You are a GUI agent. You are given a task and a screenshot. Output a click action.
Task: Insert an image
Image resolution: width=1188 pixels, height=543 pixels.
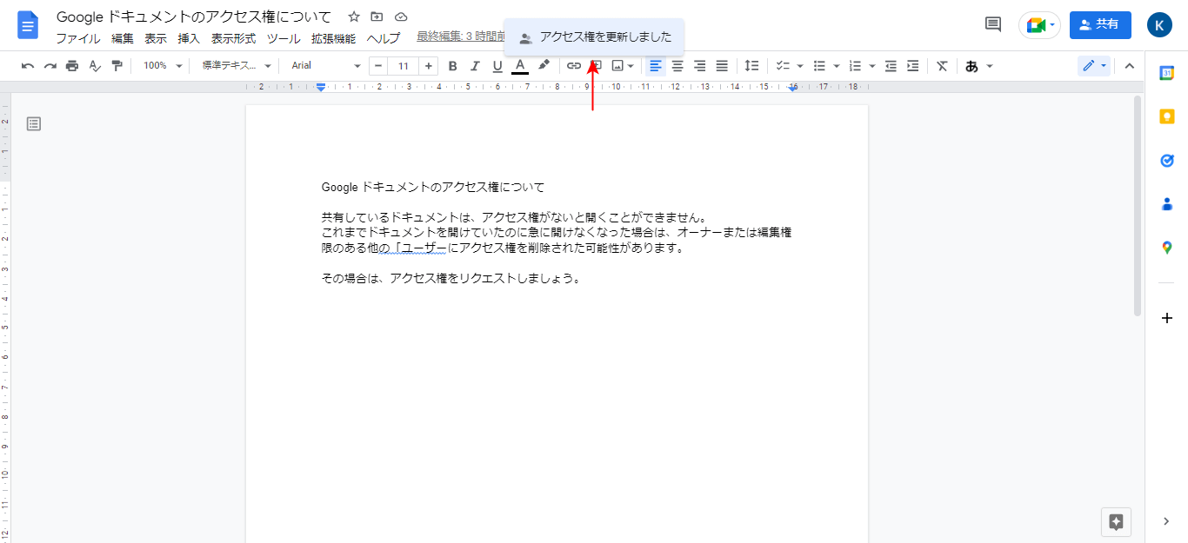click(617, 65)
